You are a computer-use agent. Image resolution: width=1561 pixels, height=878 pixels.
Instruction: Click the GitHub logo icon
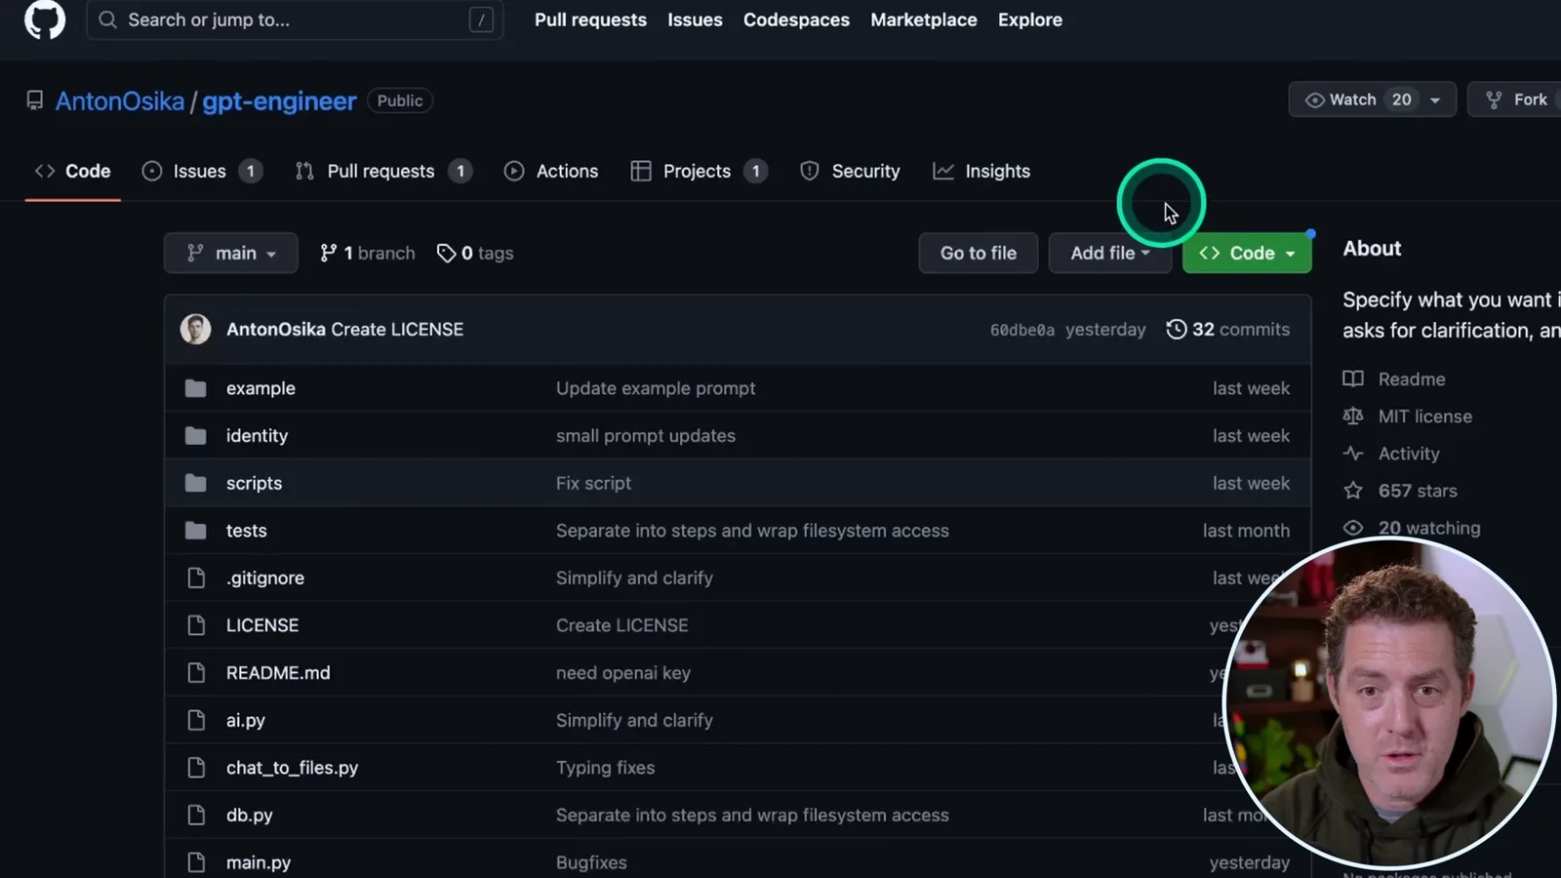point(44,19)
